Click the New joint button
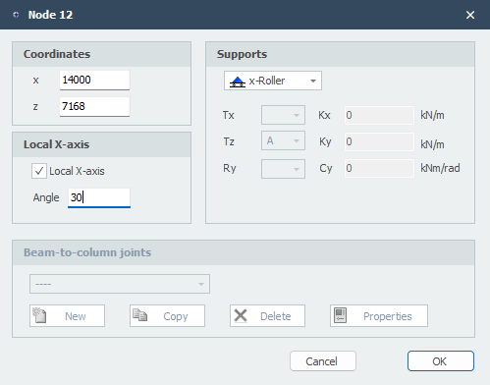 pyautogui.click(x=67, y=316)
